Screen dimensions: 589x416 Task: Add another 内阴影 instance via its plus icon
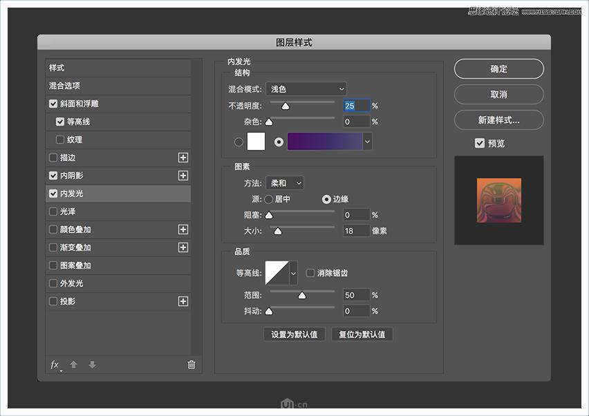(183, 176)
